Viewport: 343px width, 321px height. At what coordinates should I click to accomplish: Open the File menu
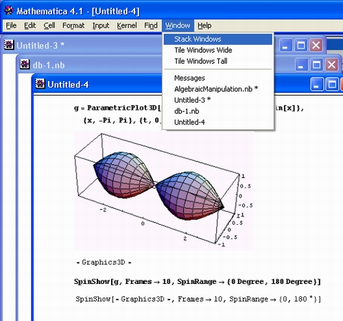11,25
